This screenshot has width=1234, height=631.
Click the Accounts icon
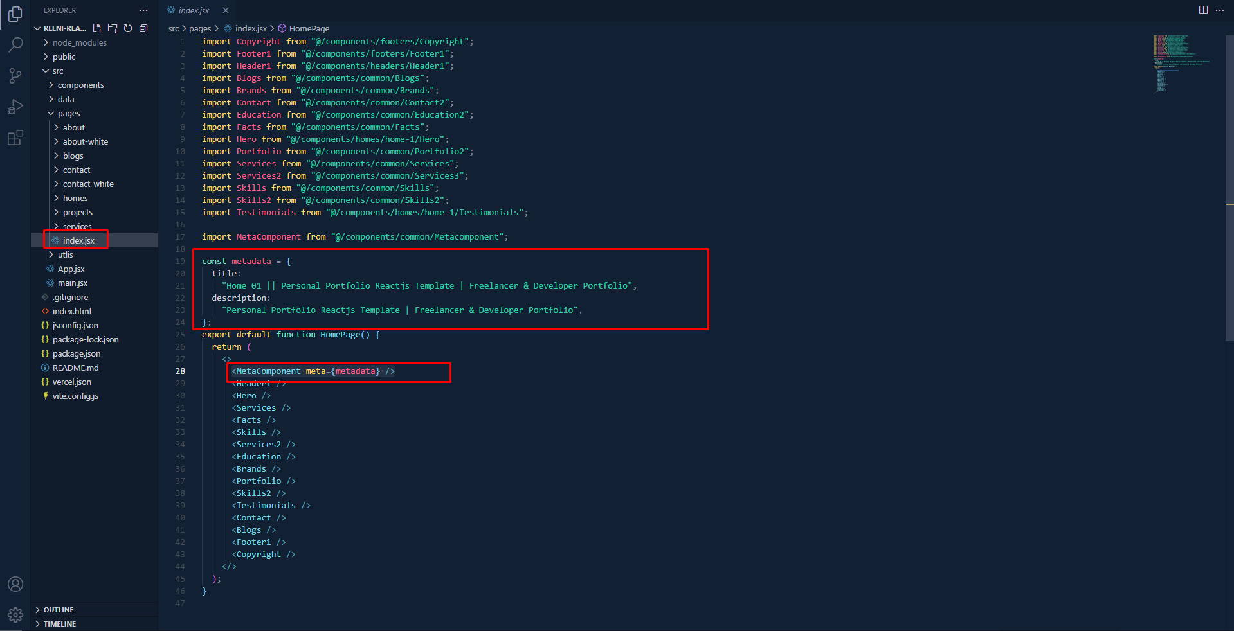click(x=15, y=584)
